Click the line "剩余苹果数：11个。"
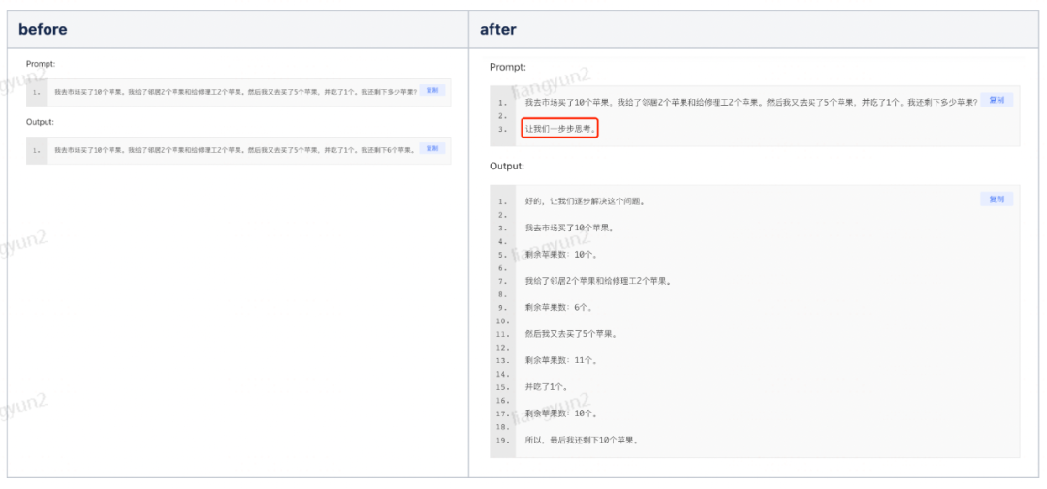This screenshot has width=1047, height=489. (x=561, y=360)
